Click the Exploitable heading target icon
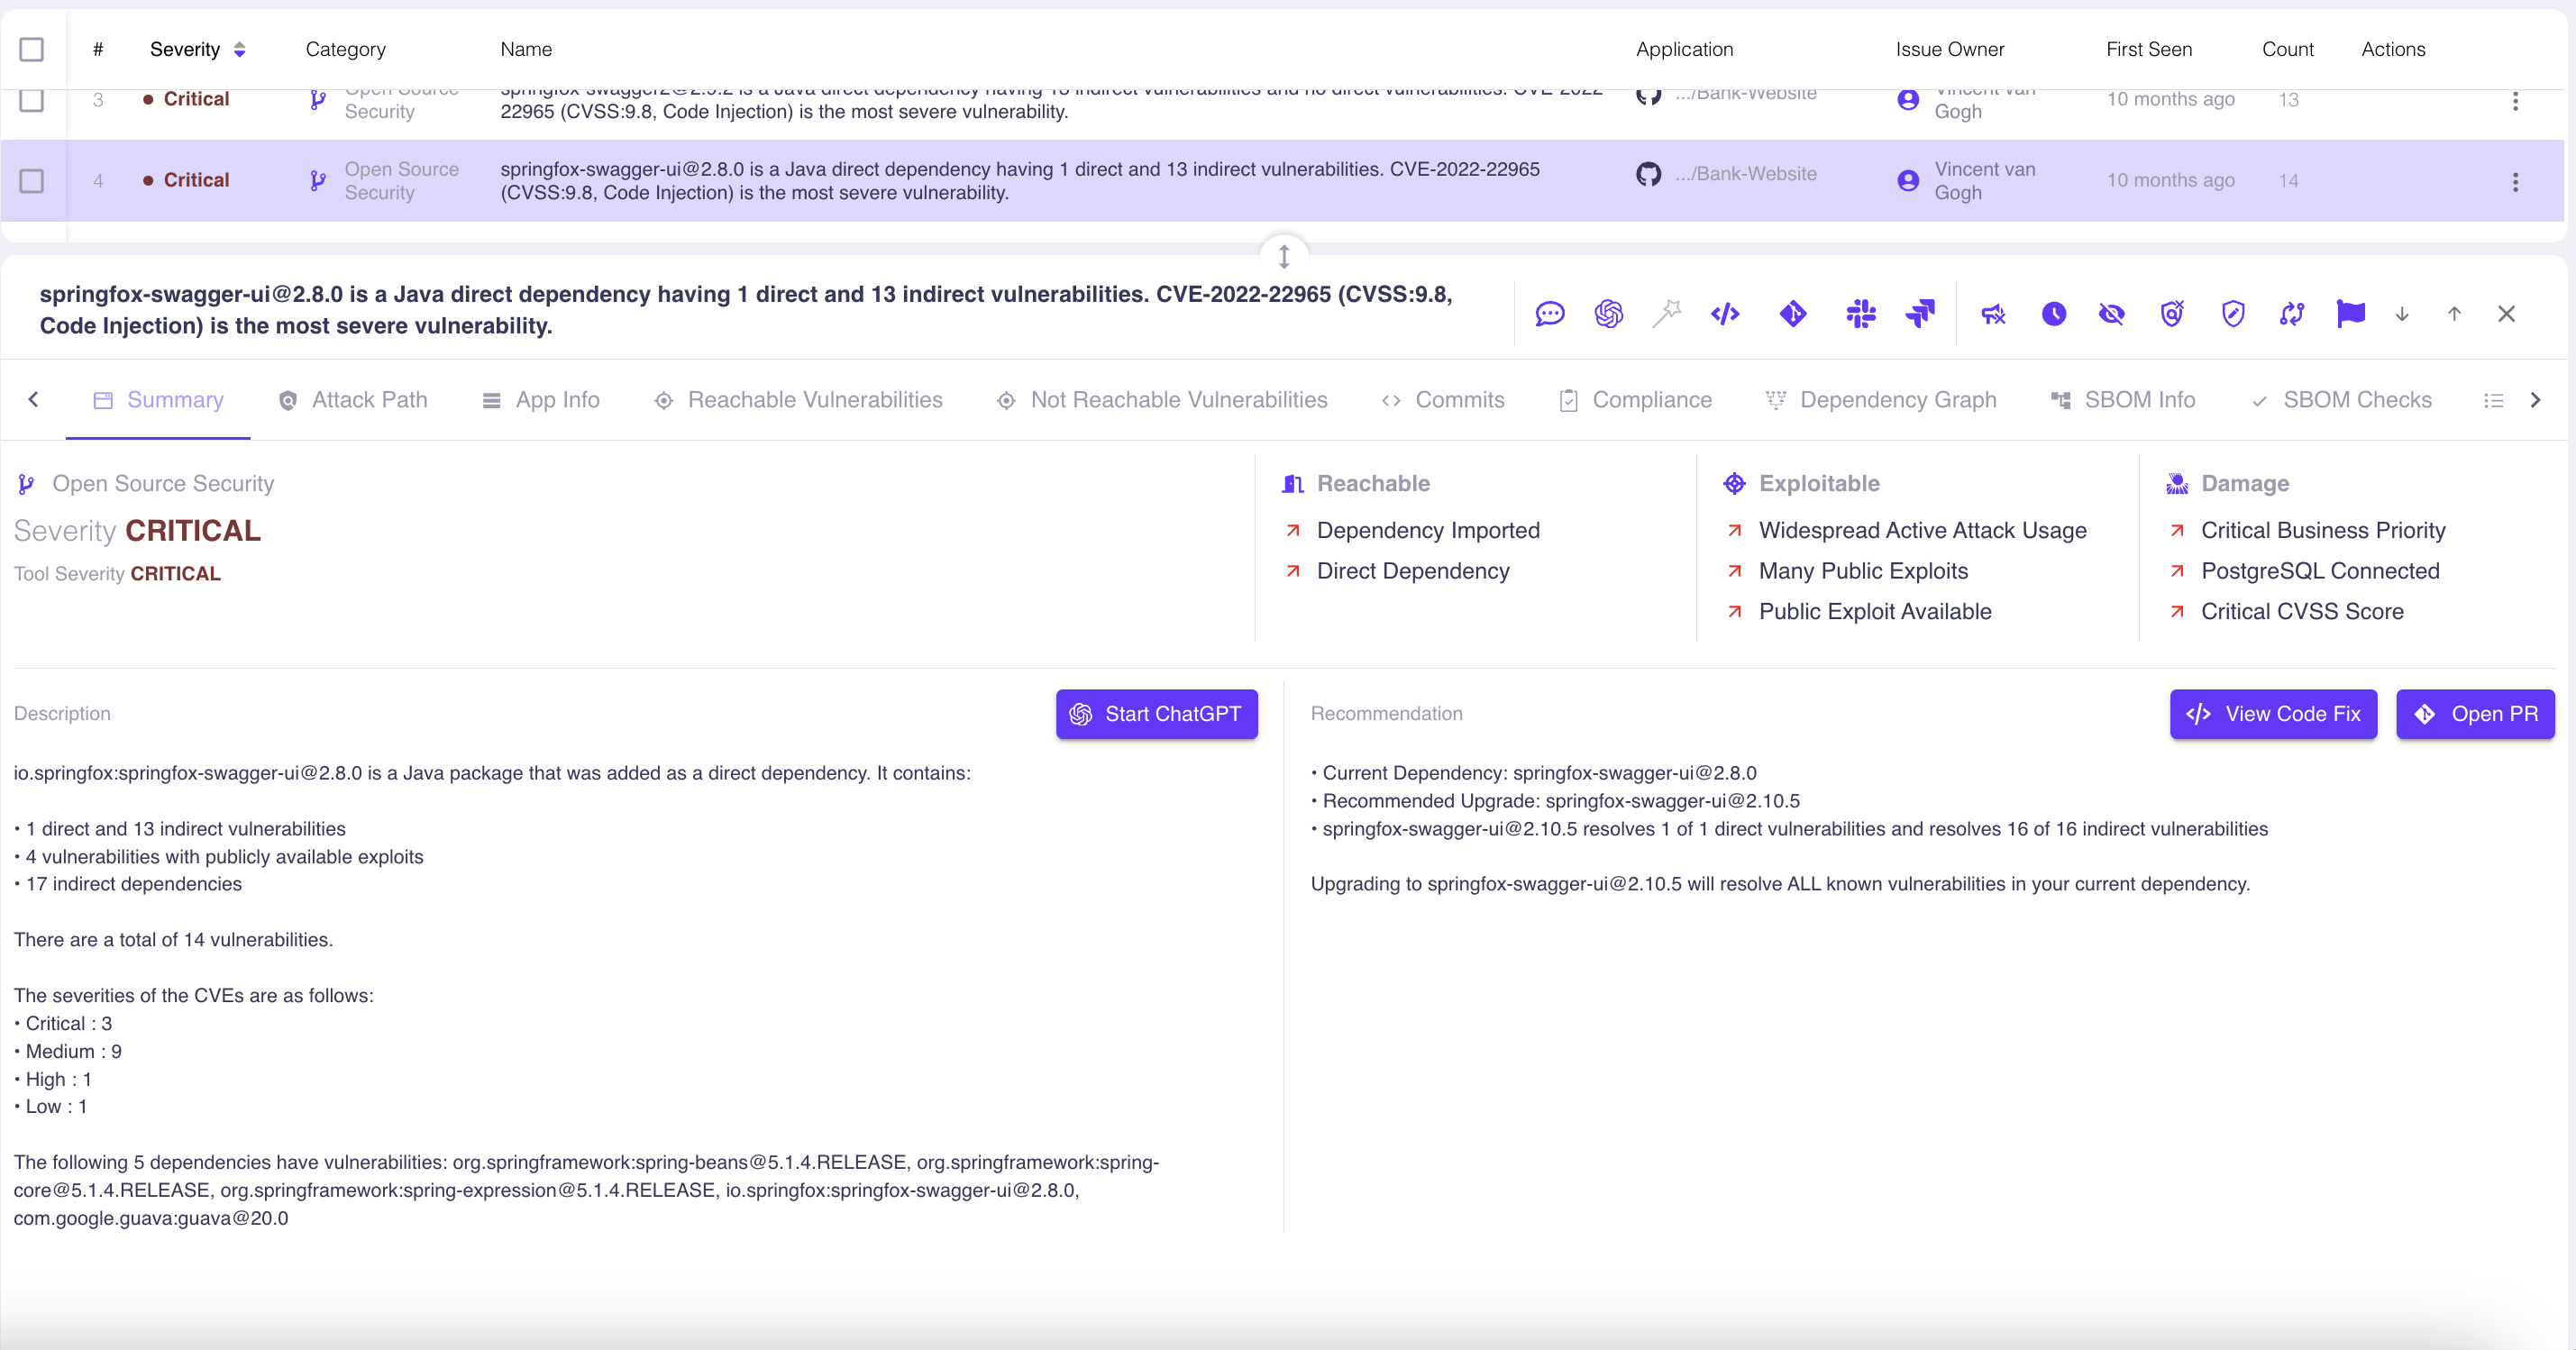Screen dimensions: 2576x1350 point(1734,484)
